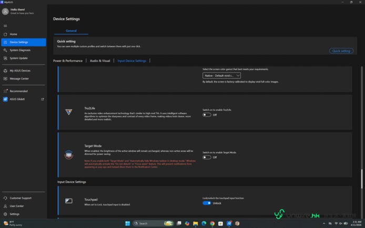Open Google Chrome from the taskbar
Image resolution: width=365 pixels, height=228 pixels.
212,223
